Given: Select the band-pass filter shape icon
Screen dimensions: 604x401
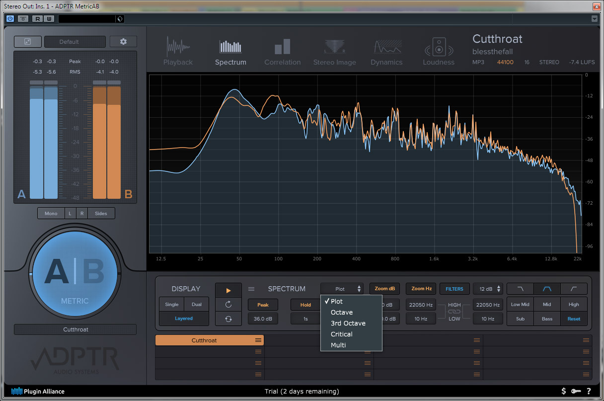Looking at the screenshot, I should [547, 289].
